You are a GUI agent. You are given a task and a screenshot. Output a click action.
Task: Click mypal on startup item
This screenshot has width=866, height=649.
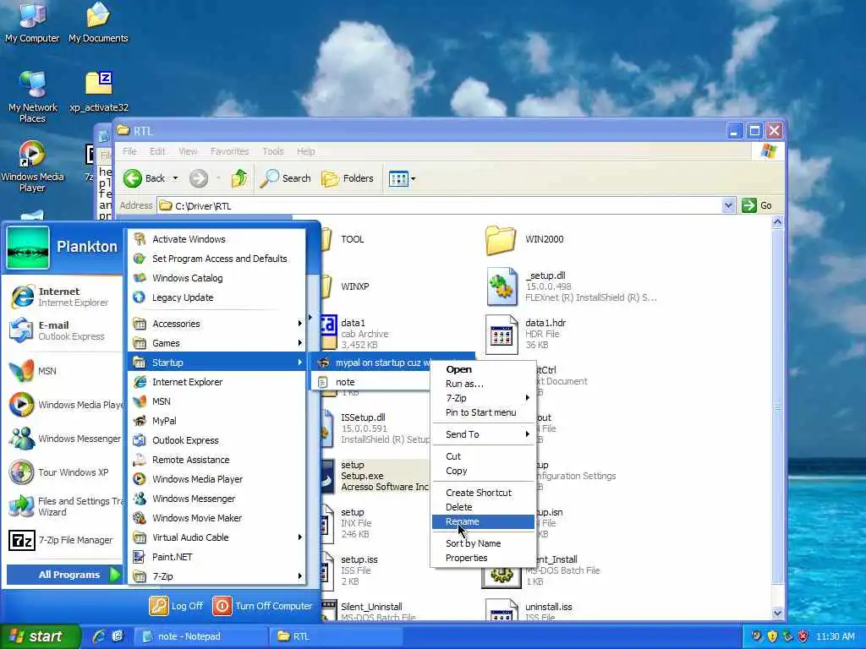coord(393,363)
